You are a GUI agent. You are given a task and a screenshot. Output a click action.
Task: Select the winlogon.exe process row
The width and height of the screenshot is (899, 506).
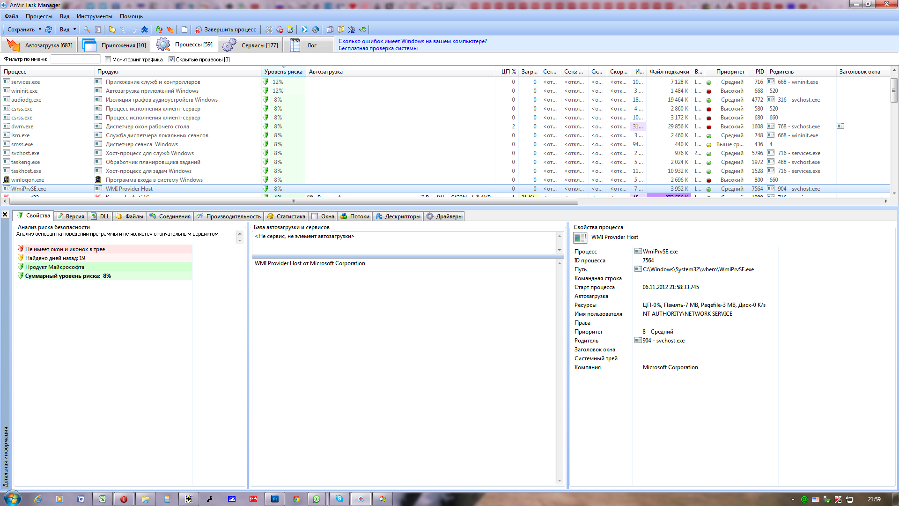coord(446,180)
